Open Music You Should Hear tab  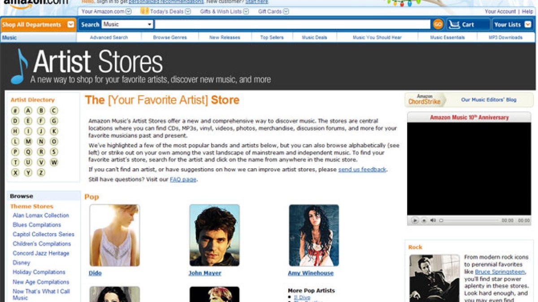click(377, 38)
